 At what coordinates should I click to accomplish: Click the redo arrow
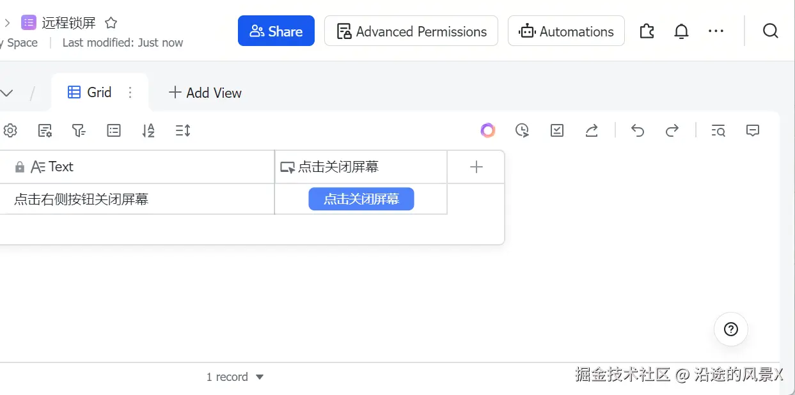pyautogui.click(x=672, y=131)
